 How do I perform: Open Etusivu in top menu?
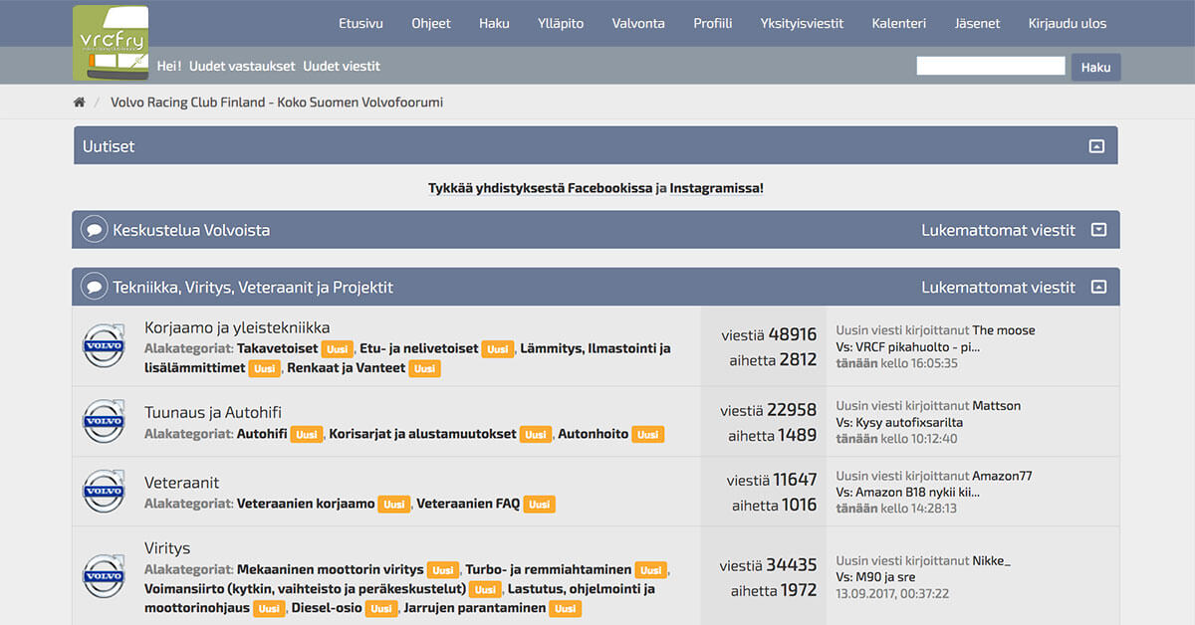[x=360, y=23]
